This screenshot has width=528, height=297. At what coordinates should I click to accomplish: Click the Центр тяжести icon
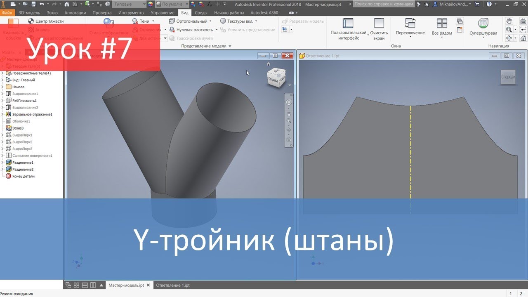click(31, 21)
